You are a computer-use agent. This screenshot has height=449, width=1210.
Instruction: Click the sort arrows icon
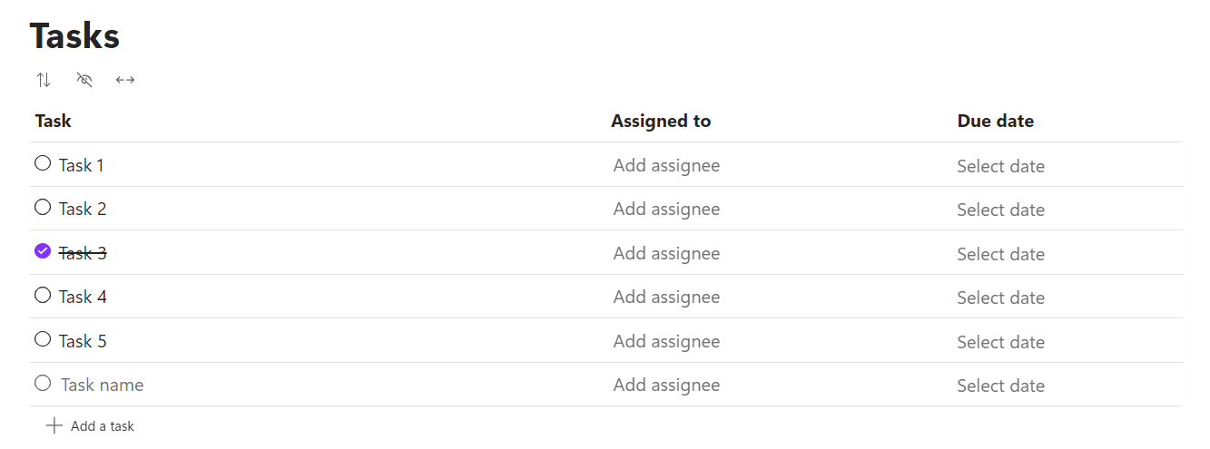(x=44, y=80)
